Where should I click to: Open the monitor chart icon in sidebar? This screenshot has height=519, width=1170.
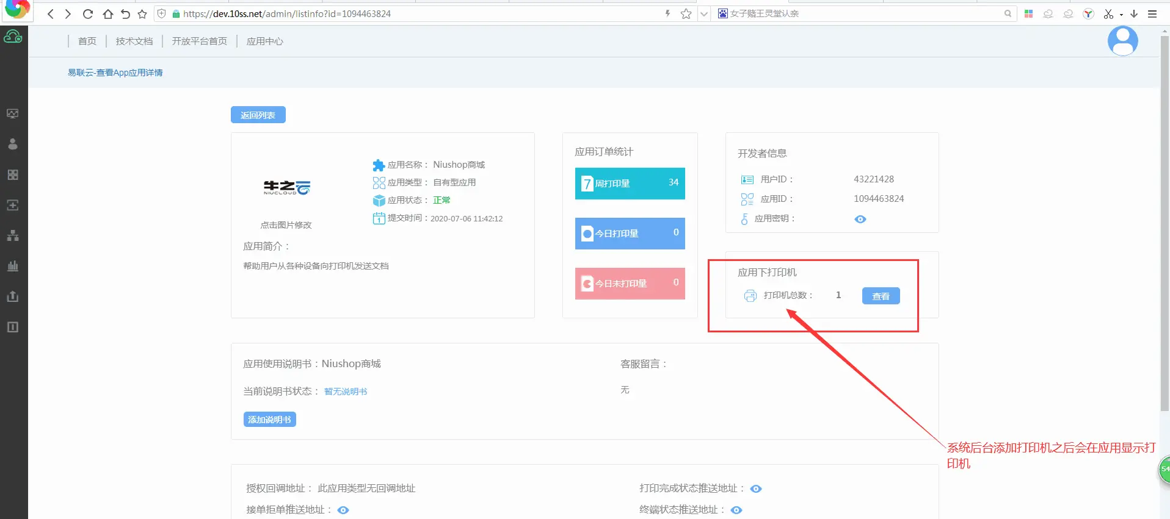pyautogui.click(x=12, y=113)
